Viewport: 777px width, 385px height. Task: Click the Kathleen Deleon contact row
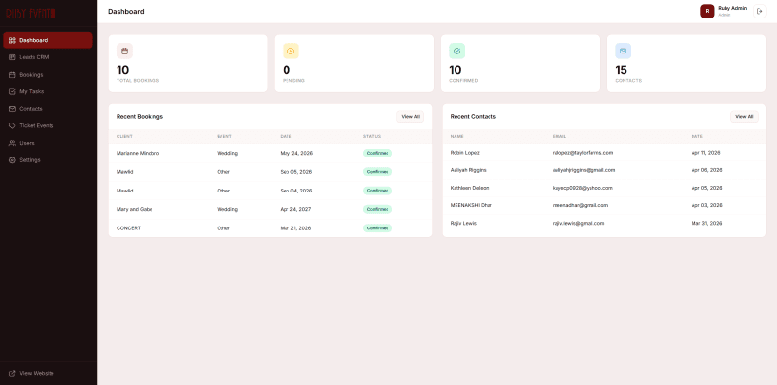tap(604, 188)
